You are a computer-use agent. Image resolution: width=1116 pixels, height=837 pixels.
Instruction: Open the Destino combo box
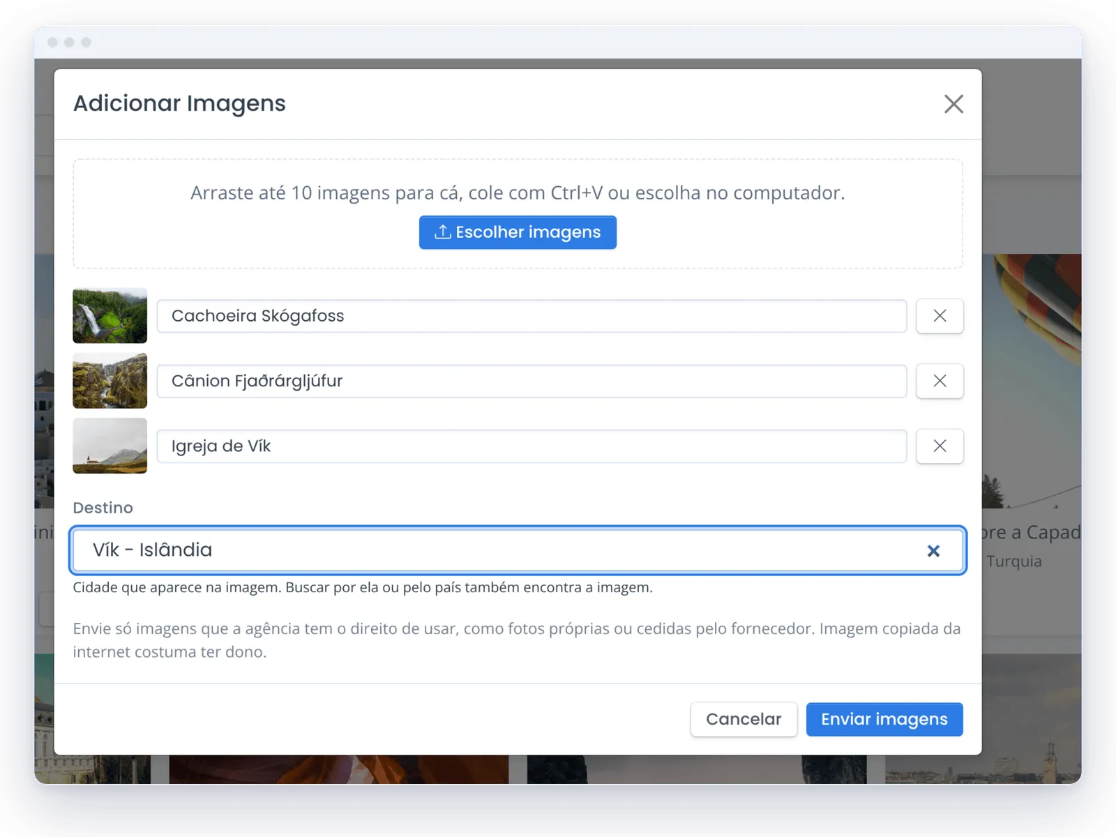518,550
